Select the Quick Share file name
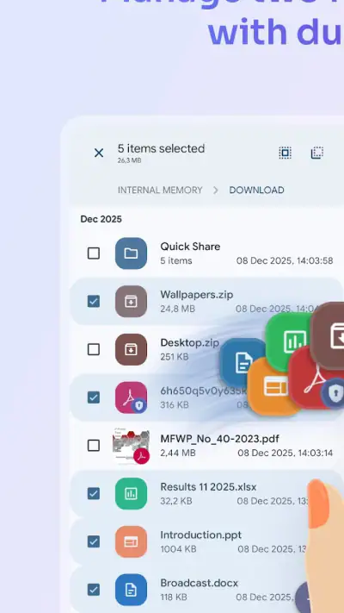 pyautogui.click(x=190, y=247)
